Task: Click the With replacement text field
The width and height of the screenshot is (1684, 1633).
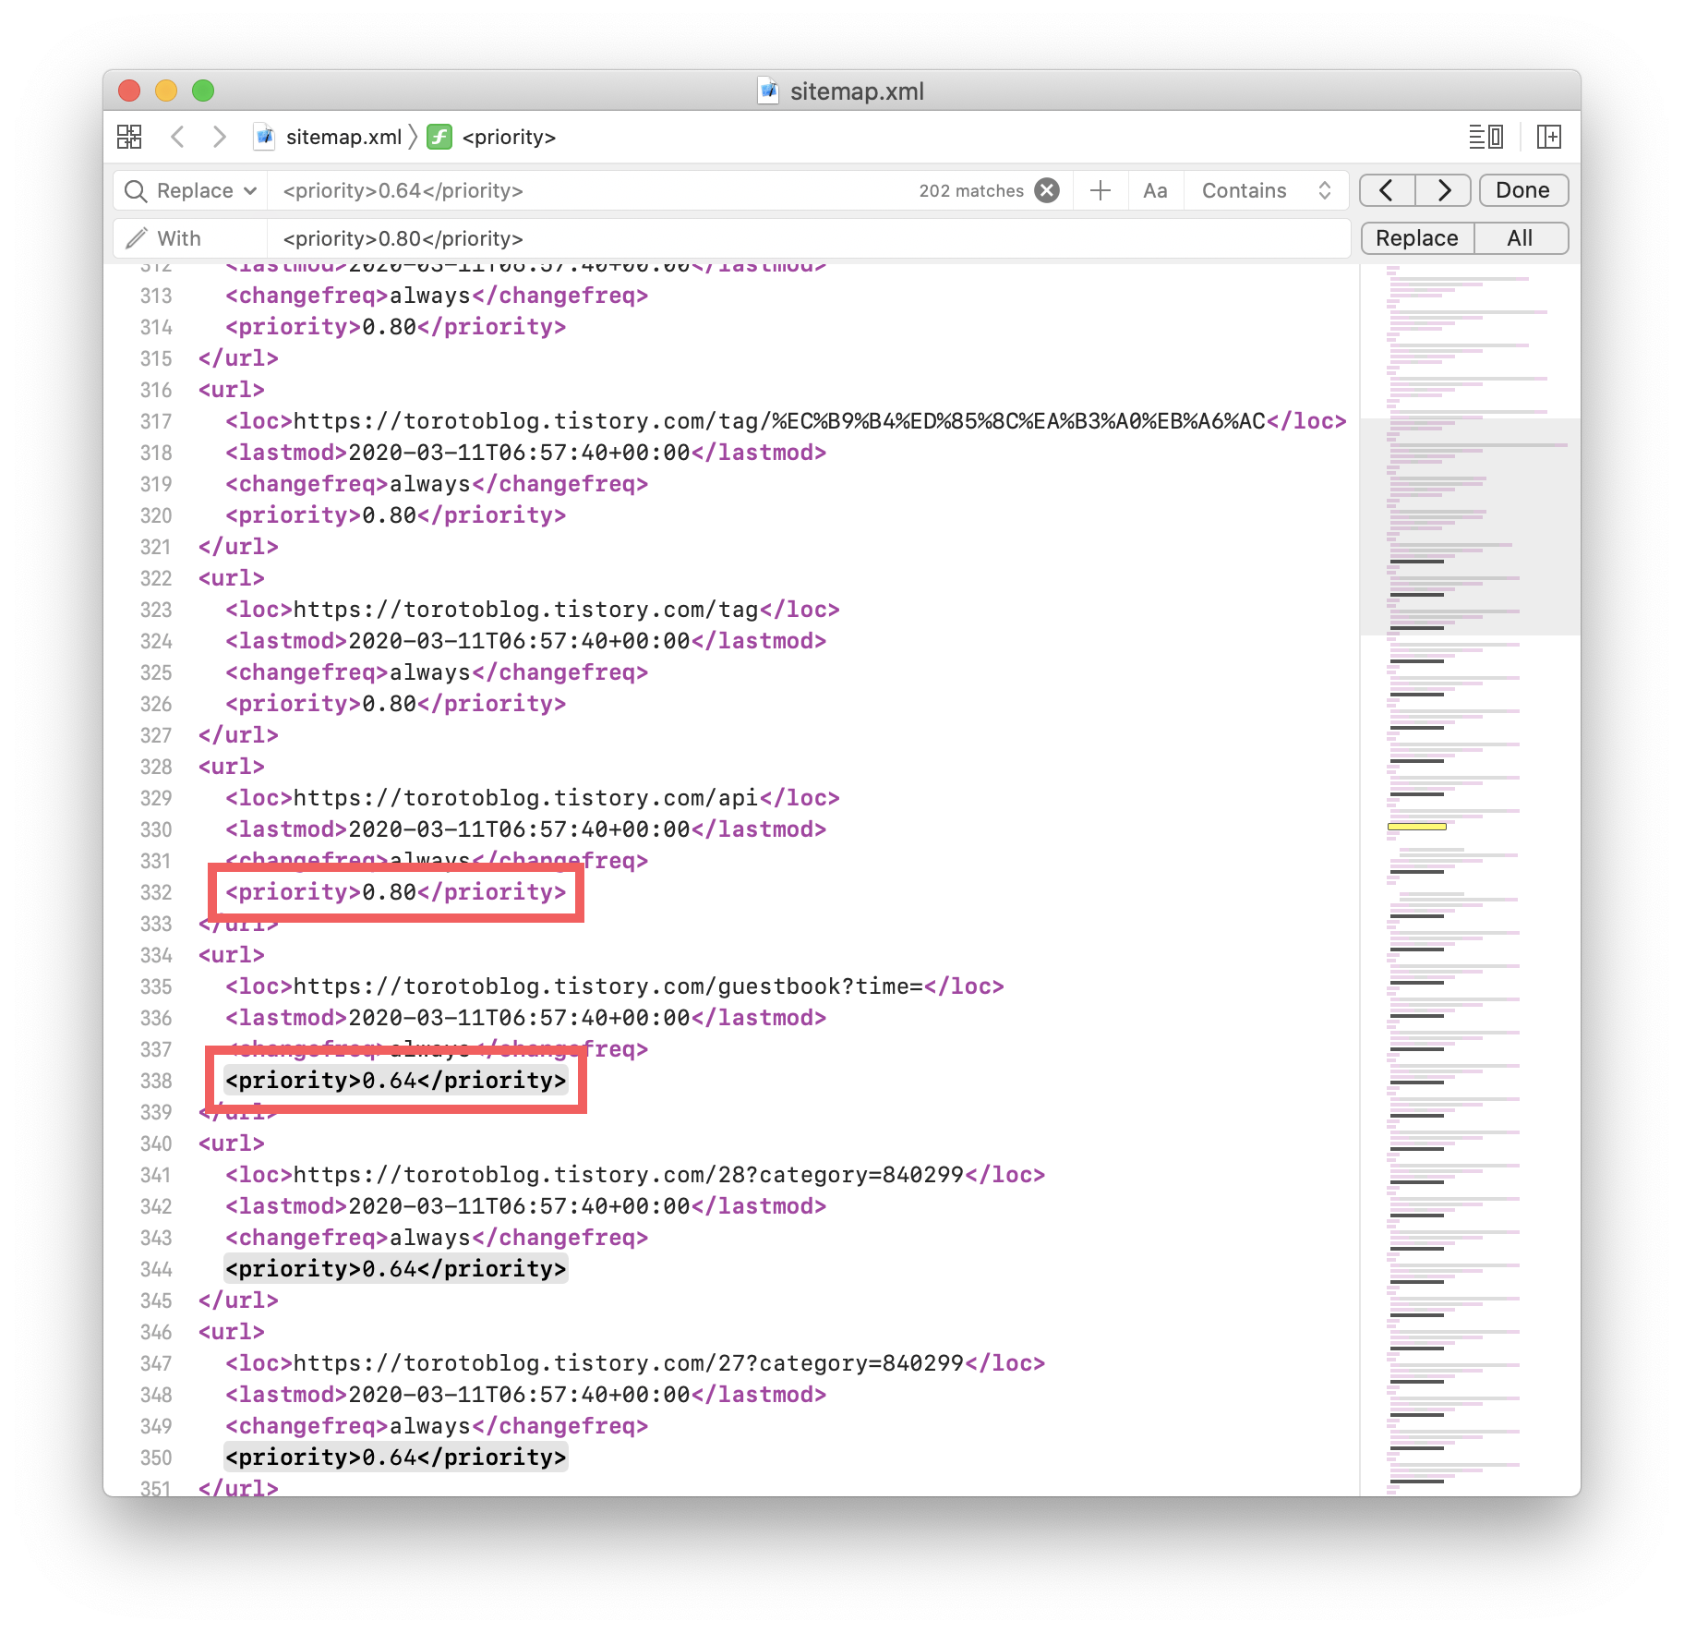Action: [809, 238]
